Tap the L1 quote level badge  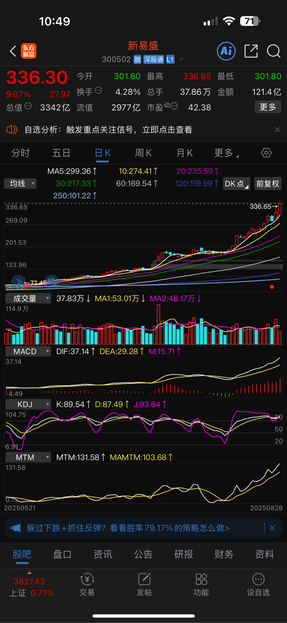(x=170, y=59)
